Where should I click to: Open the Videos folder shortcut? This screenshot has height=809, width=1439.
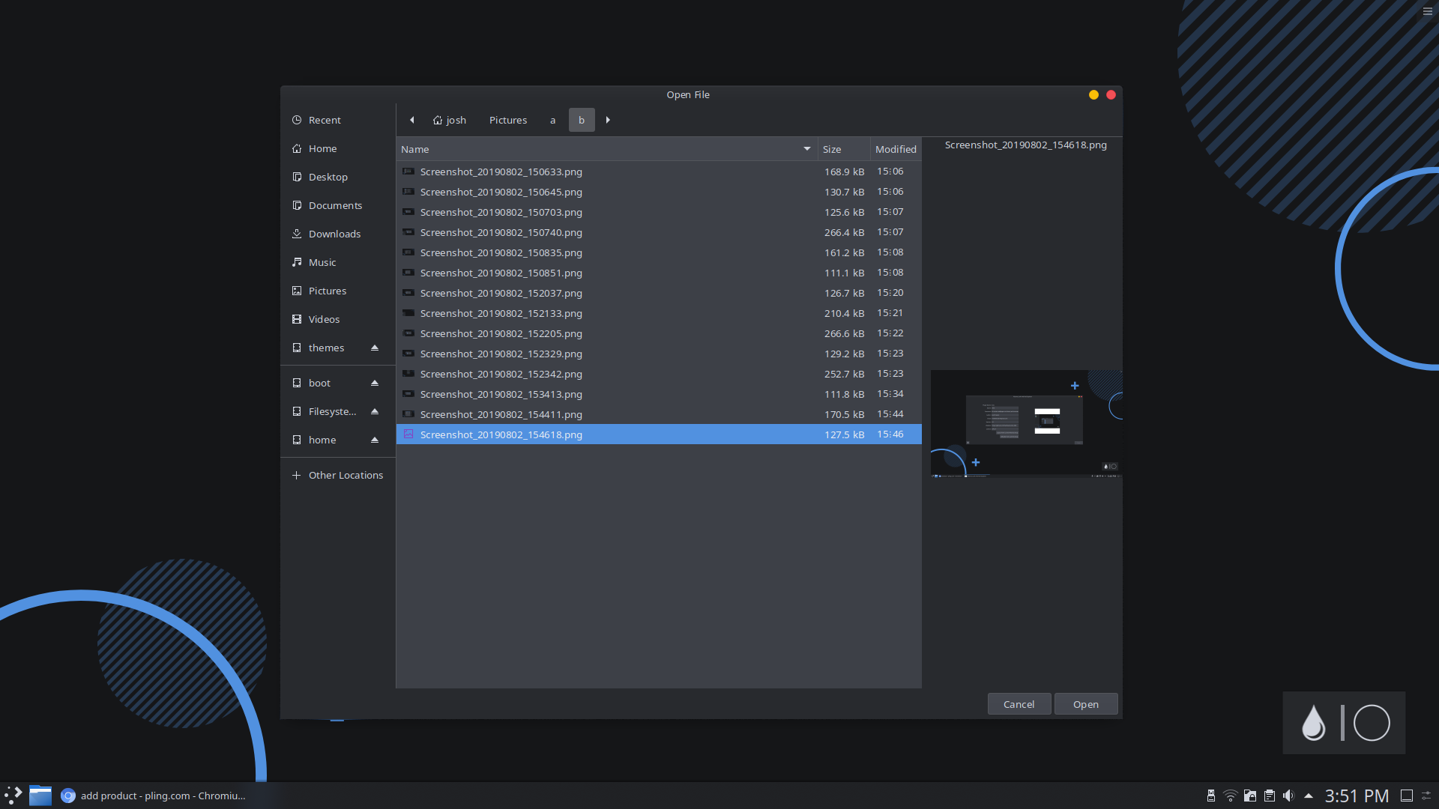click(x=338, y=319)
